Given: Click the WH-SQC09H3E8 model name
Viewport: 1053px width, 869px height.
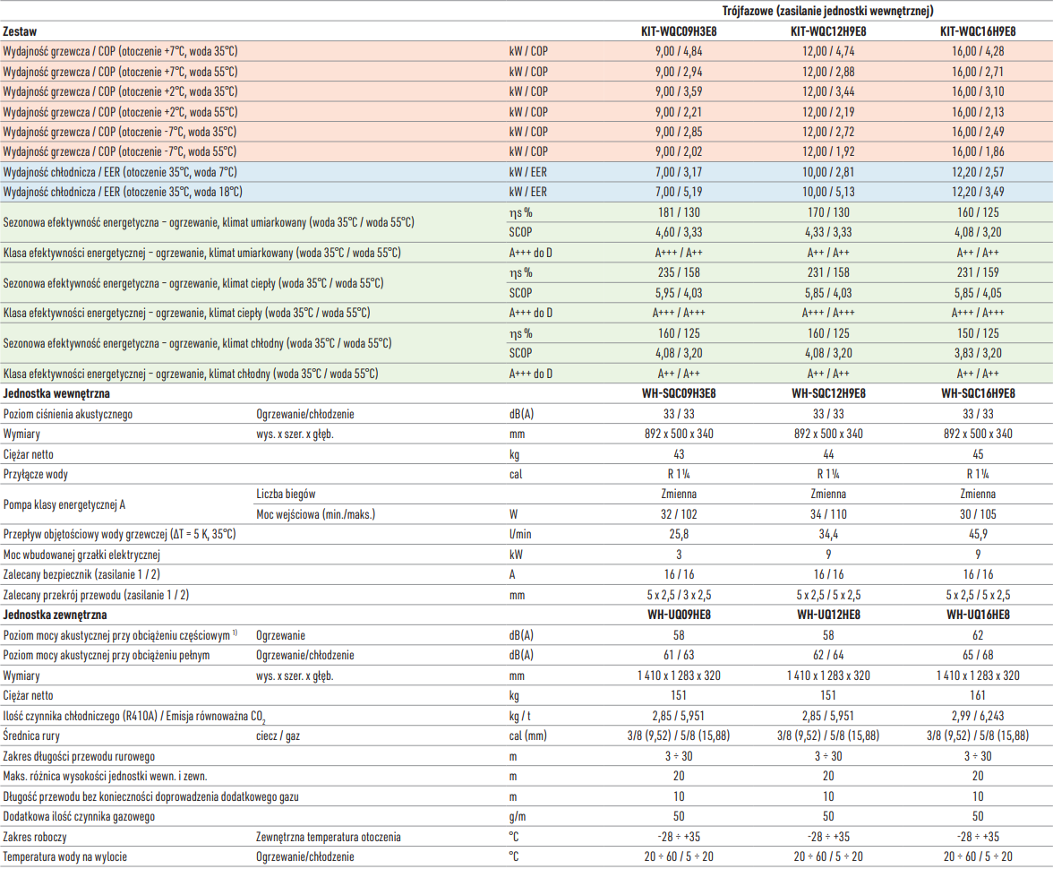Looking at the screenshot, I should (x=679, y=393).
